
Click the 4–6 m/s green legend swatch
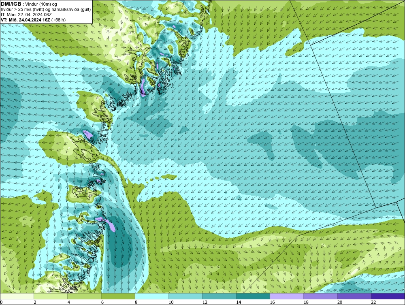pyautogui.click(x=85, y=296)
